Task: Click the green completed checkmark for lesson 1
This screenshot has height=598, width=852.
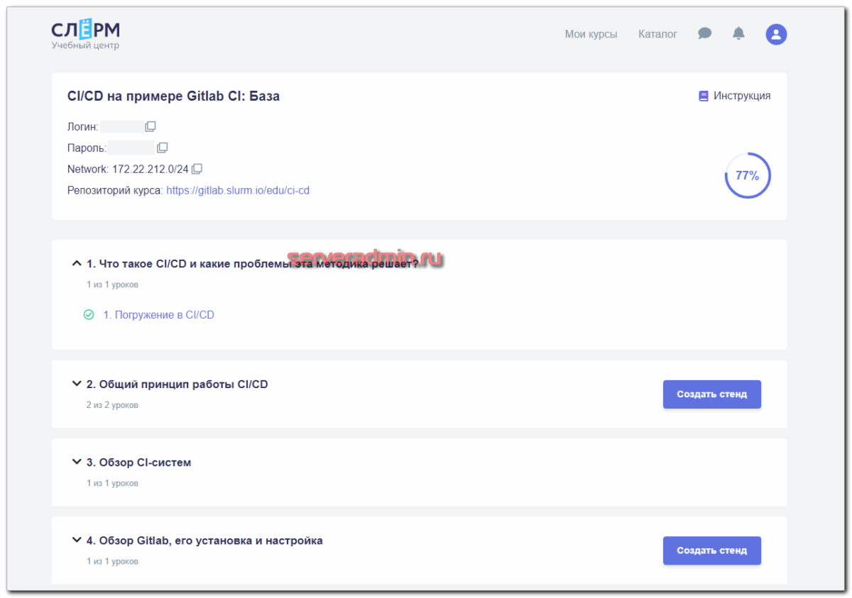Action: [89, 315]
